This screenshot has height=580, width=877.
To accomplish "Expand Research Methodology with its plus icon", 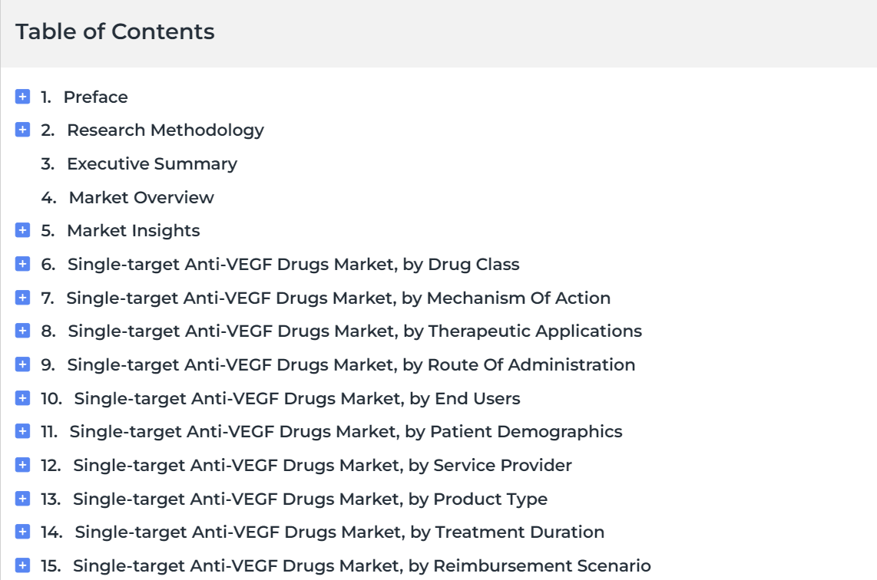I will pos(22,130).
